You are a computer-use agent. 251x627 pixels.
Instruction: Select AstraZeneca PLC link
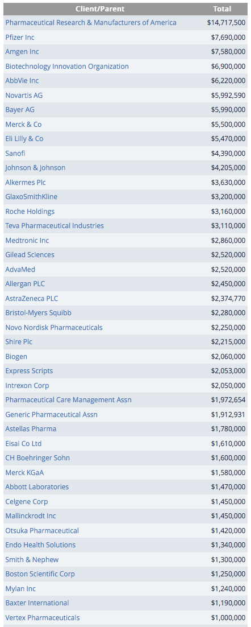pos(32,298)
